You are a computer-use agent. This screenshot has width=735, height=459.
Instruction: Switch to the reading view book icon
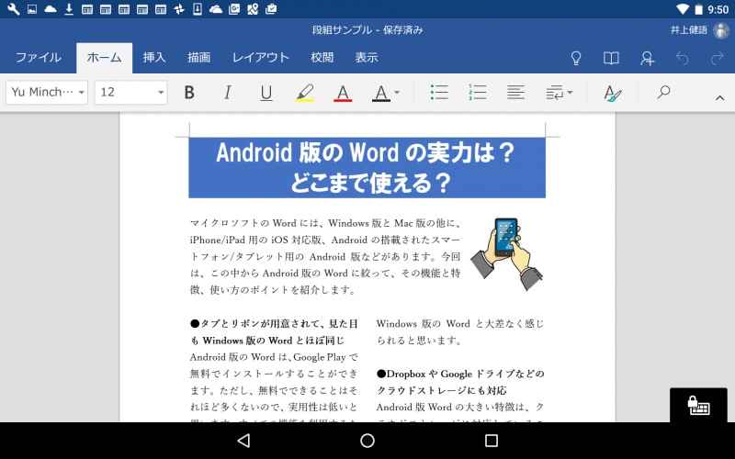coord(611,58)
